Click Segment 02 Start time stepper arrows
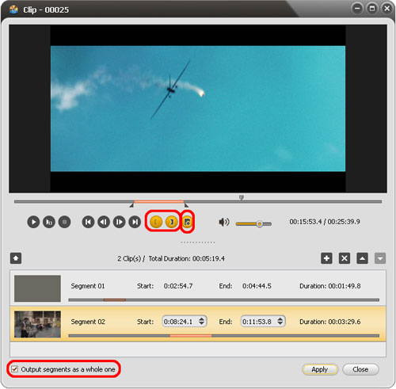The width and height of the screenshot is (396, 389). point(201,322)
